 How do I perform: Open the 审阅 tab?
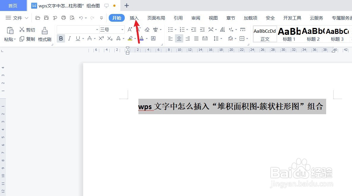pos(195,18)
